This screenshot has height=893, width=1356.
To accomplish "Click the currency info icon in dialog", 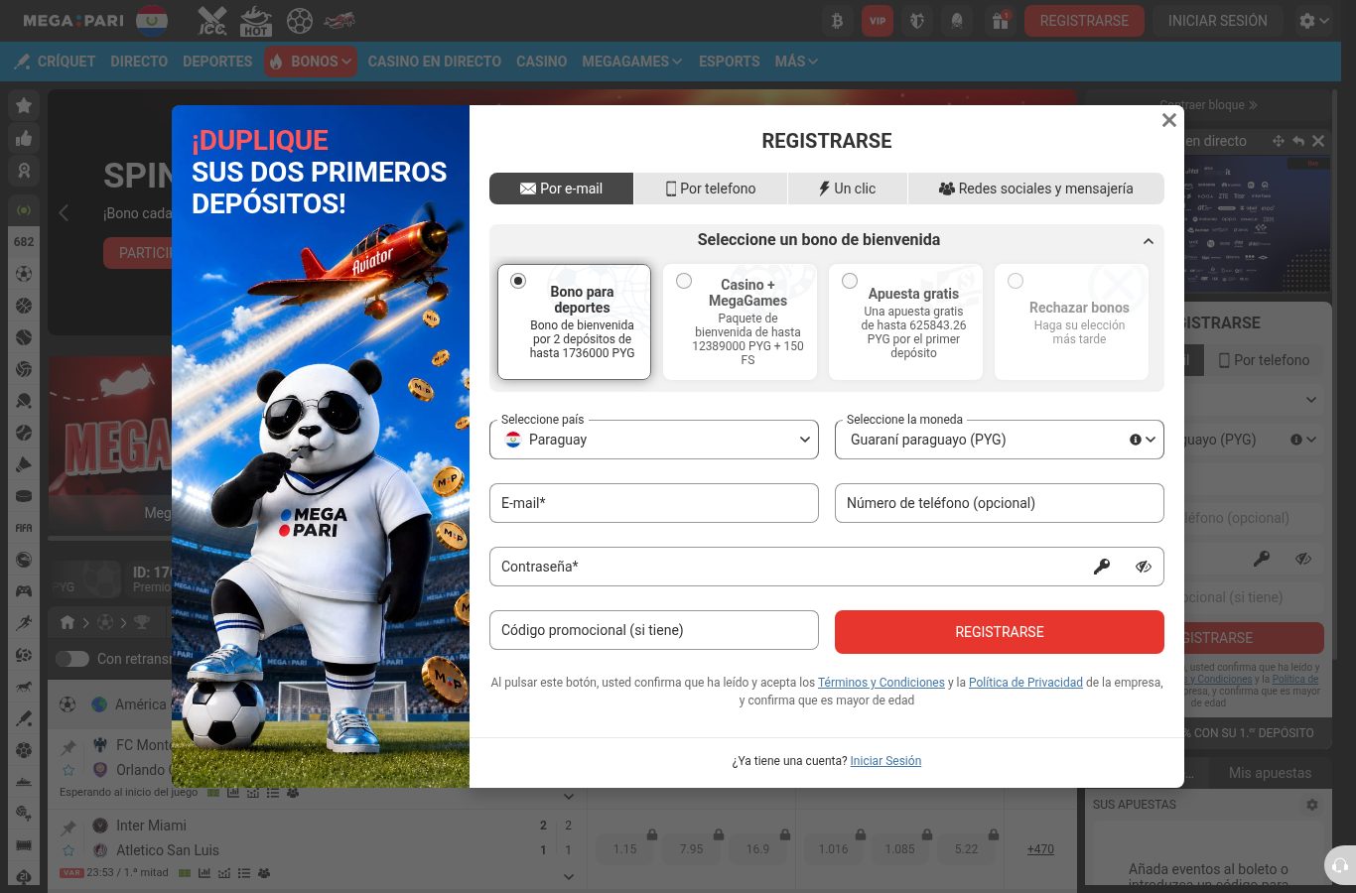I will tap(1135, 440).
